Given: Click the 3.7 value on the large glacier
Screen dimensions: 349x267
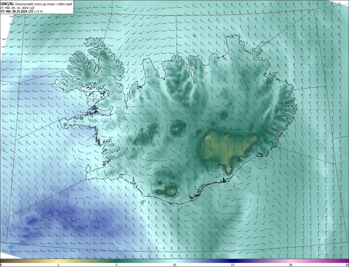Looking at the screenshot, I should pos(208,138).
